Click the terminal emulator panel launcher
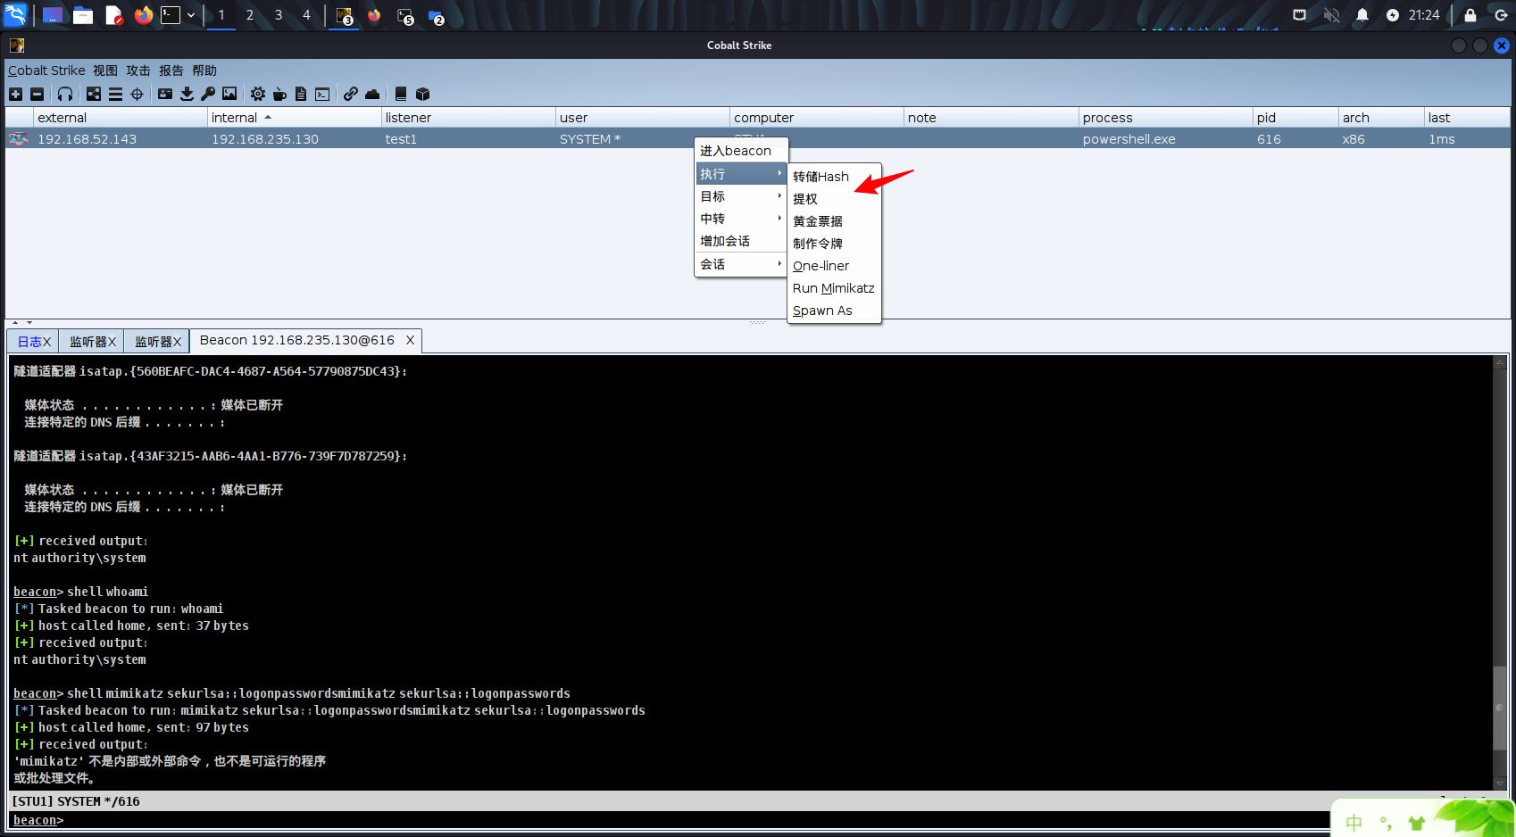1516x837 pixels. point(171,15)
